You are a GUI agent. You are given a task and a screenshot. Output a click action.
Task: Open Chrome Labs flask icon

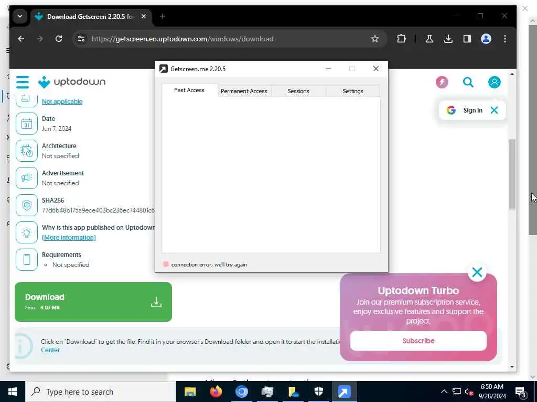point(429,39)
